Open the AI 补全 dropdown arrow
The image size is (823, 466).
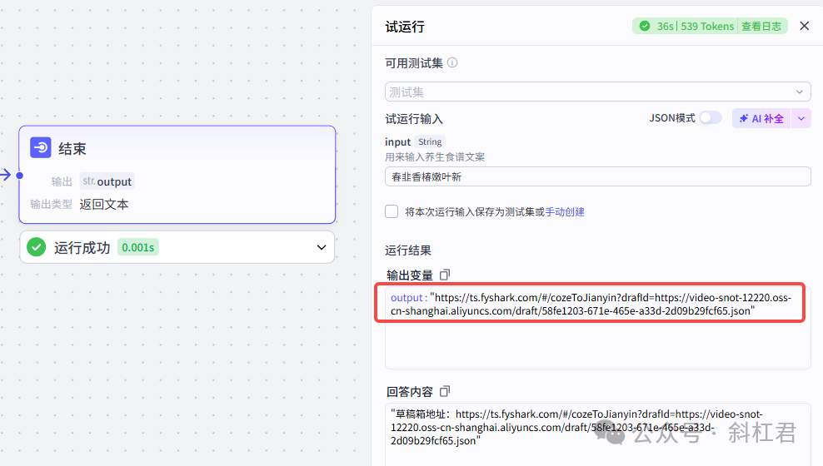[801, 118]
